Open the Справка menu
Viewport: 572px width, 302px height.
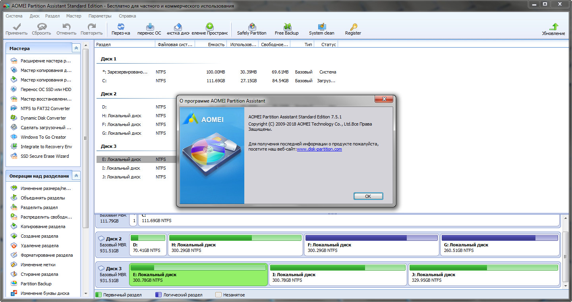coord(128,16)
